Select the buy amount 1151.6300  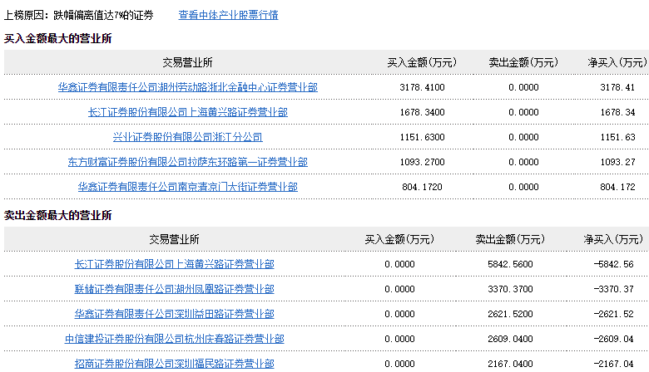point(422,137)
